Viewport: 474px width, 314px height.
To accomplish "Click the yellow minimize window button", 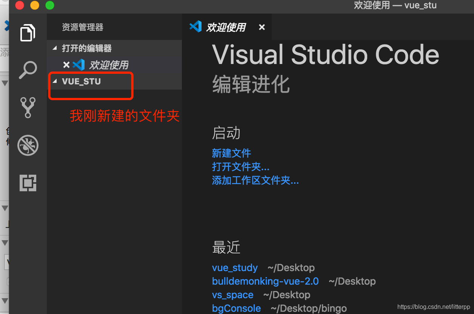I will click(x=34, y=5).
